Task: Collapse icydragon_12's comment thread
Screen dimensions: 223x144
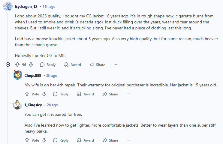Action: click(8, 64)
